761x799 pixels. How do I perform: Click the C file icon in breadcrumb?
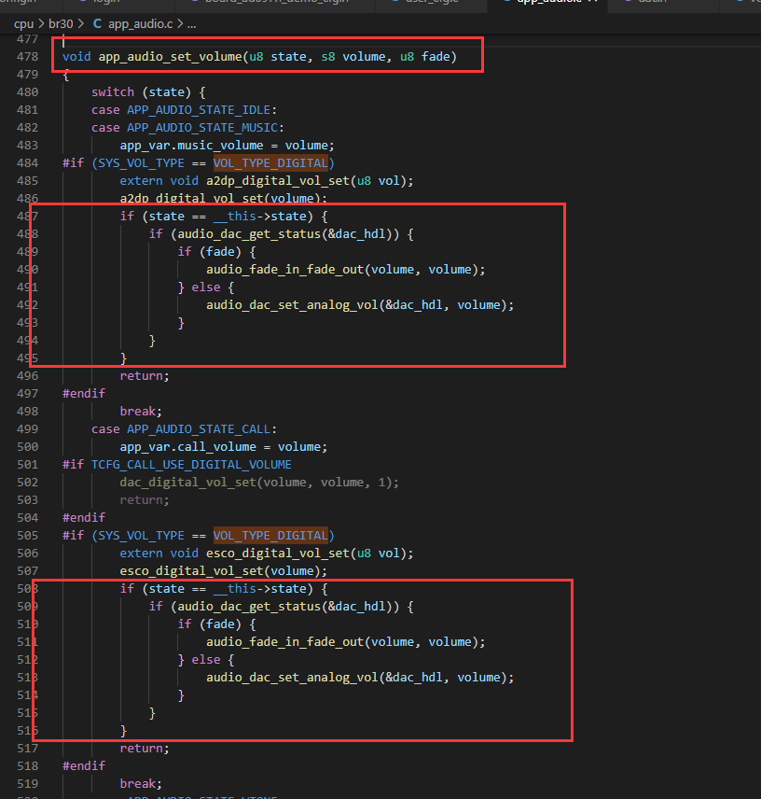[x=97, y=24]
